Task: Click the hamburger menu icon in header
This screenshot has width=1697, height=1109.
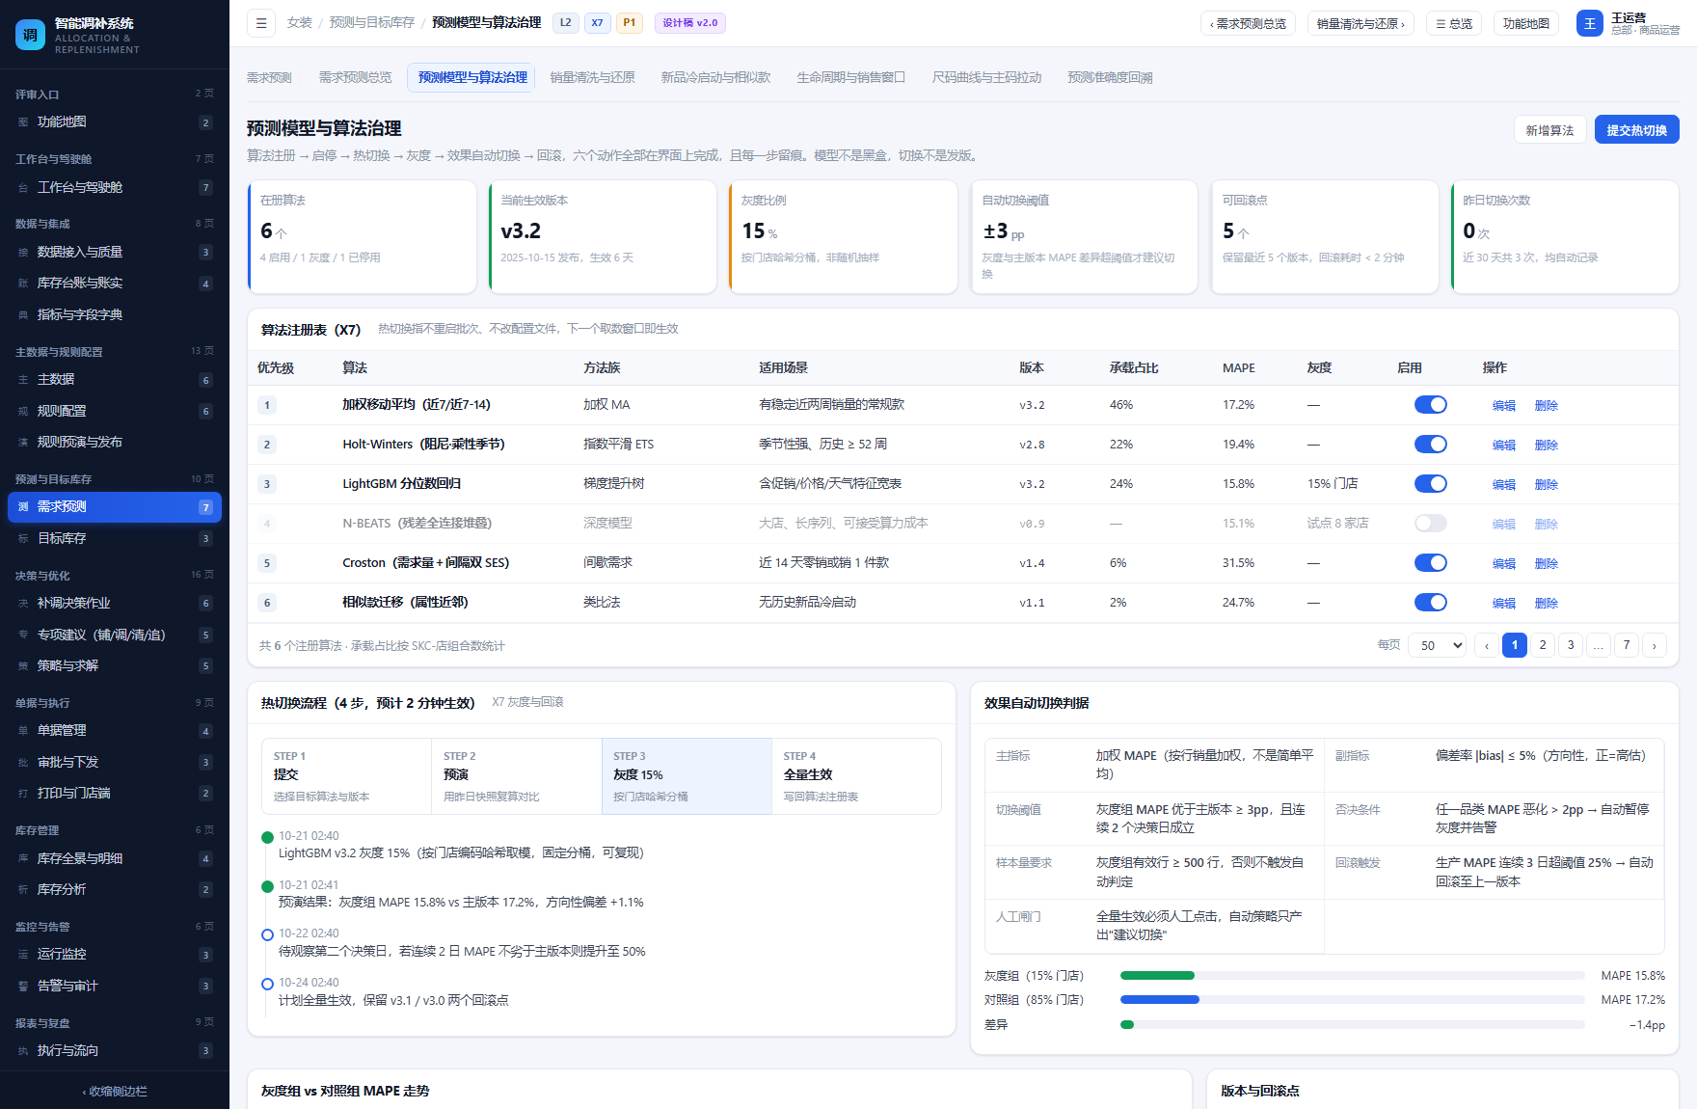Action: point(261,23)
